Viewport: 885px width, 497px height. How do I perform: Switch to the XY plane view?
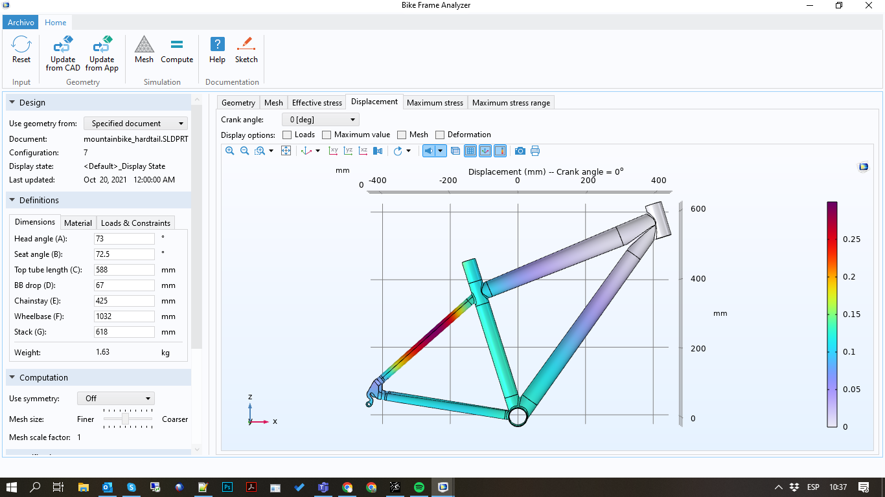(333, 151)
